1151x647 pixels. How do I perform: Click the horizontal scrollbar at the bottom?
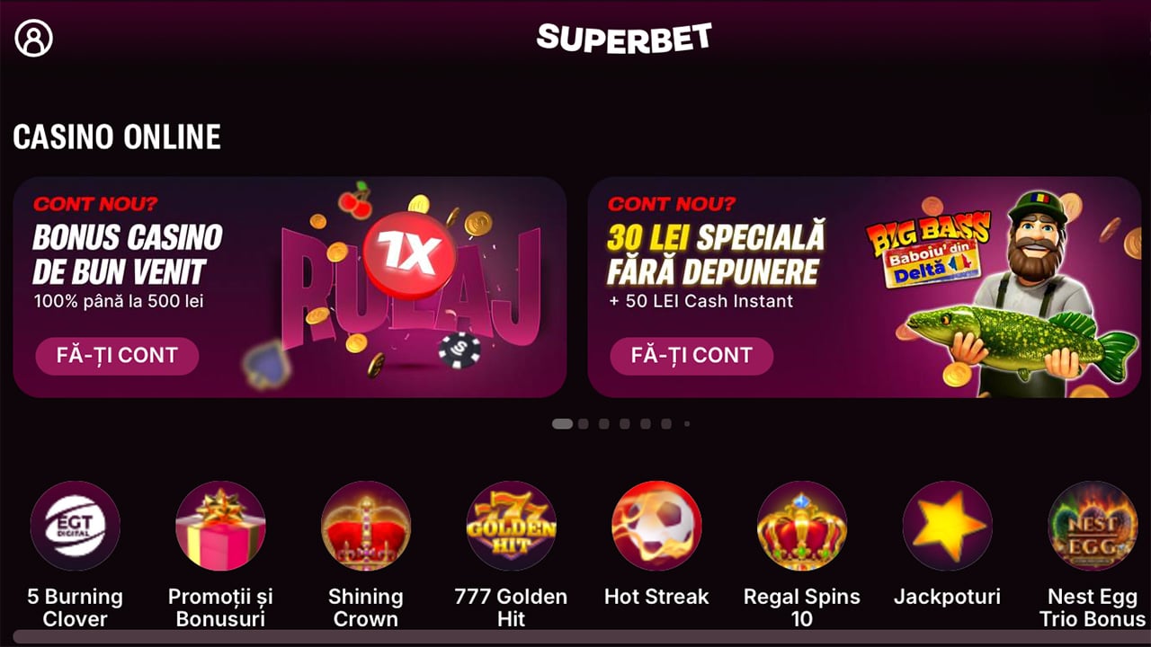point(575,637)
